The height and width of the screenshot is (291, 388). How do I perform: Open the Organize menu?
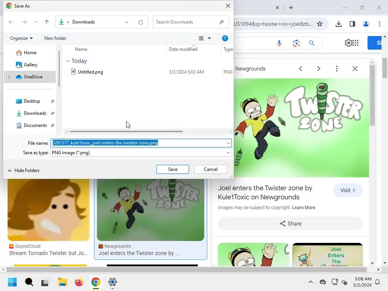pyautogui.click(x=21, y=38)
